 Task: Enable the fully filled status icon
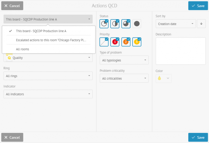137,24
